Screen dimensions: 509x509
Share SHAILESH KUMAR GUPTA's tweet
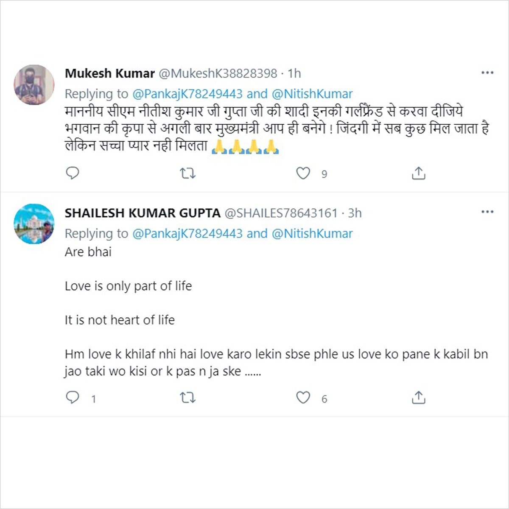click(x=418, y=398)
